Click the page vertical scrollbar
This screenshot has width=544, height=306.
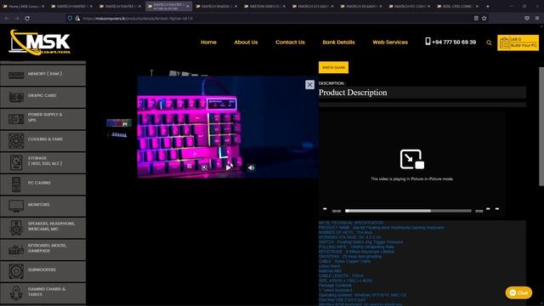(x=541, y=127)
